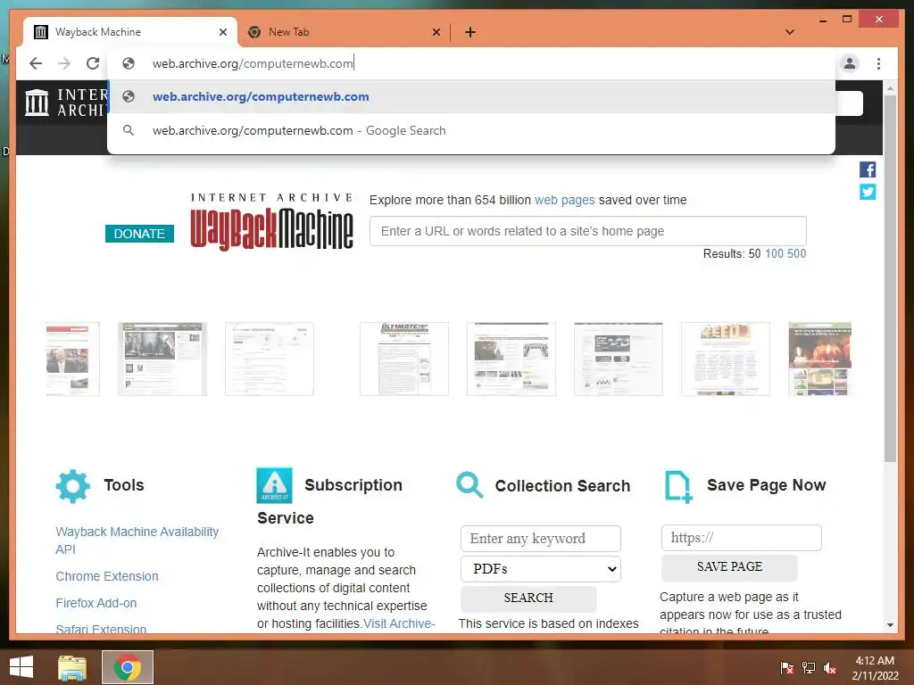
Task: Switch to the Wayback Machine tab
Action: pos(130,32)
